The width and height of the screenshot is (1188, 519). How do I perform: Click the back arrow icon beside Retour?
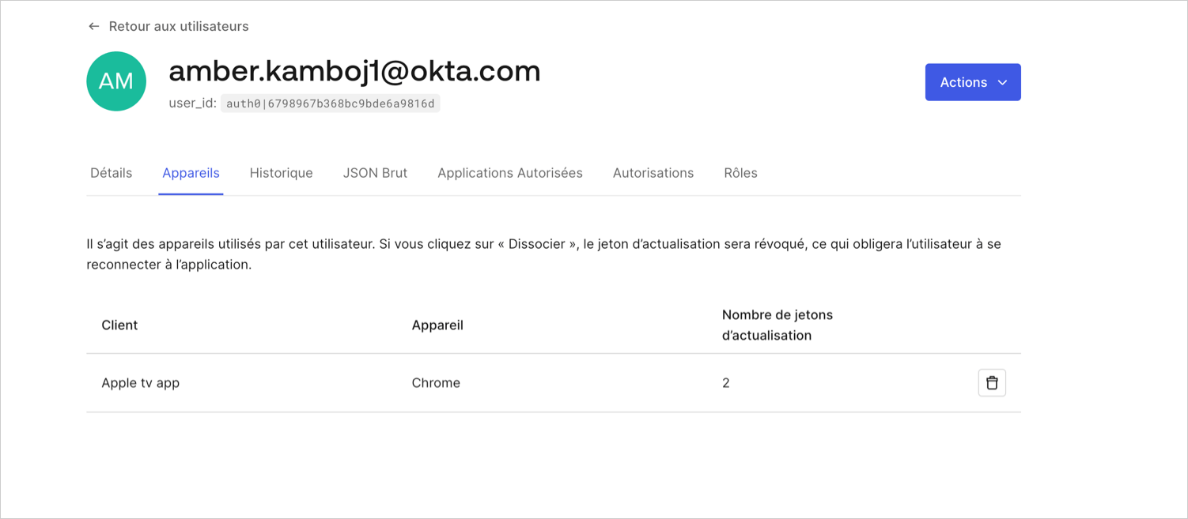(x=93, y=26)
